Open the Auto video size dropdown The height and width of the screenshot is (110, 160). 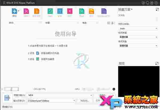pos(138,29)
